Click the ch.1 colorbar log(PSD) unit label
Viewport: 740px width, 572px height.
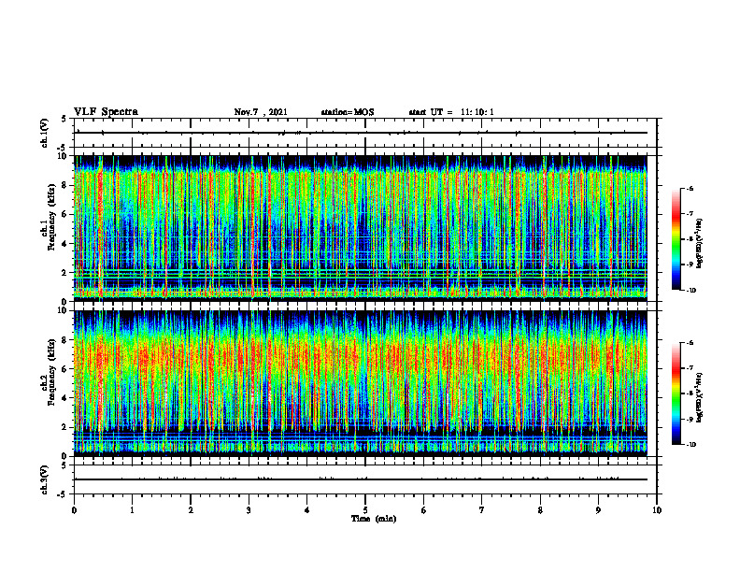[700, 244]
